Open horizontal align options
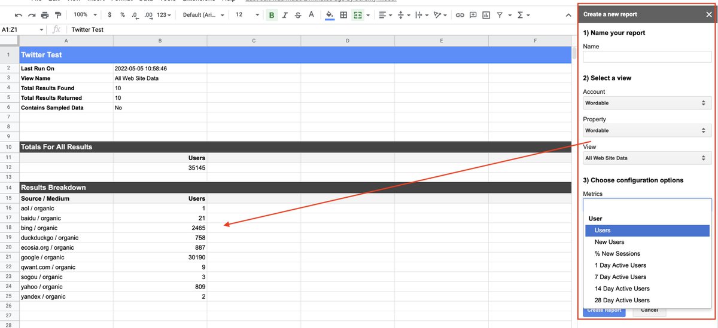 385,14
